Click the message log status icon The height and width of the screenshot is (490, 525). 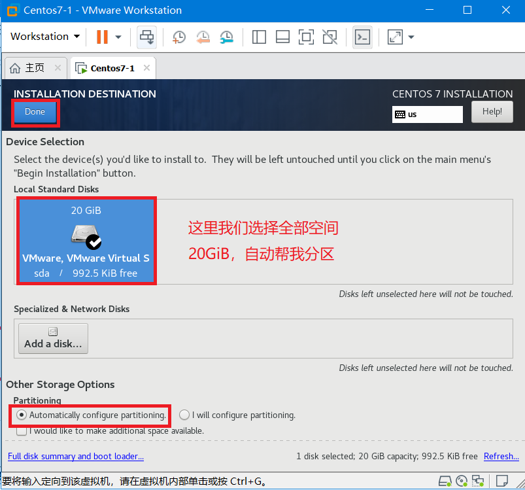click(x=502, y=481)
